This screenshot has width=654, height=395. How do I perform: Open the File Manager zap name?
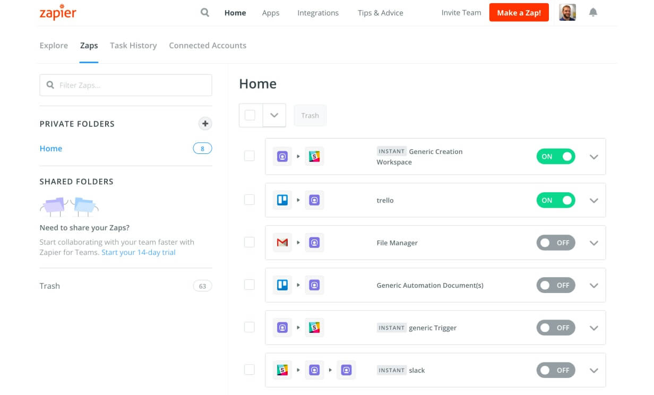tap(397, 243)
